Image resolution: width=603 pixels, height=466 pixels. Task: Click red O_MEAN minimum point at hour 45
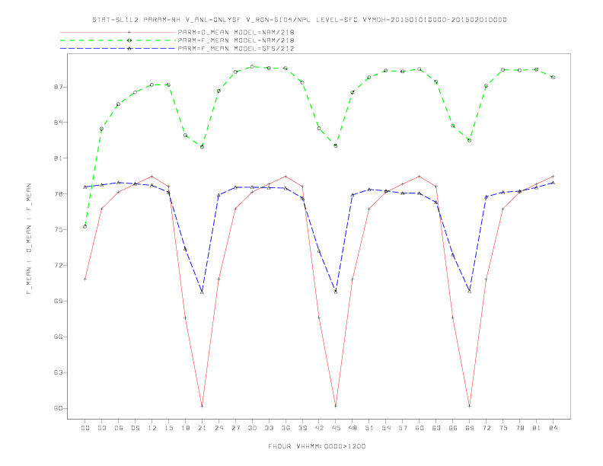[x=336, y=406]
